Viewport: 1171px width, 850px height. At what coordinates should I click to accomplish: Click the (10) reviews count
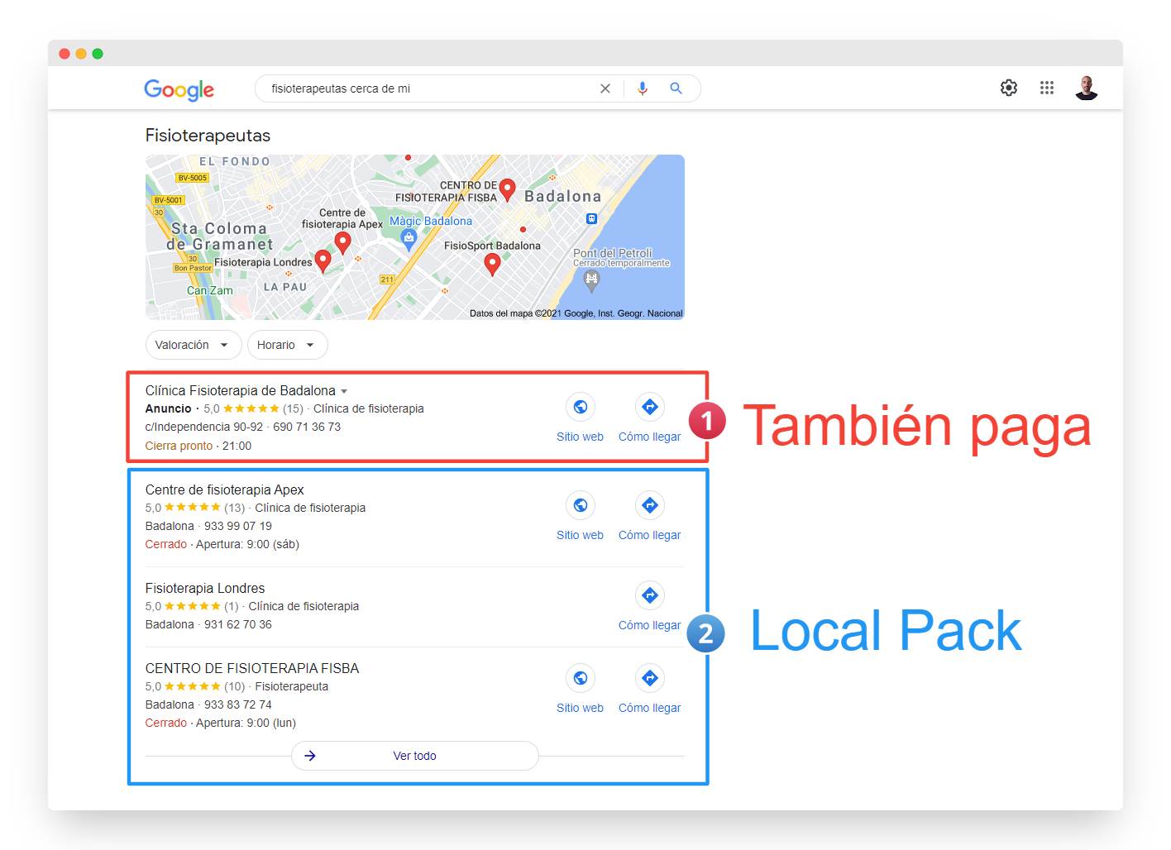pos(235,686)
